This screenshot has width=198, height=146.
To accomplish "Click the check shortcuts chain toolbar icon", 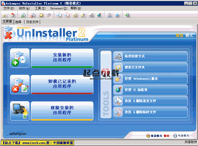I will pyautogui.click(x=91, y=15).
